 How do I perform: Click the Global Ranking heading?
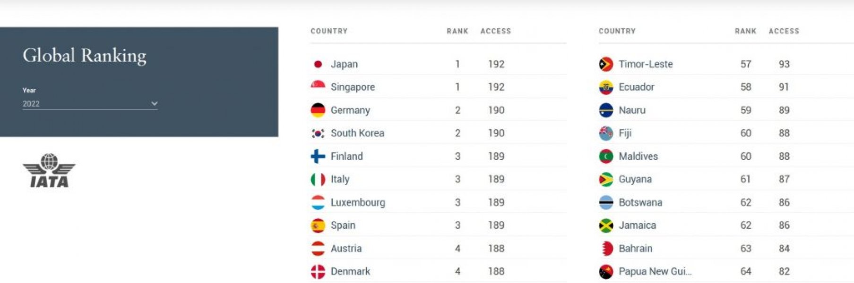click(85, 56)
